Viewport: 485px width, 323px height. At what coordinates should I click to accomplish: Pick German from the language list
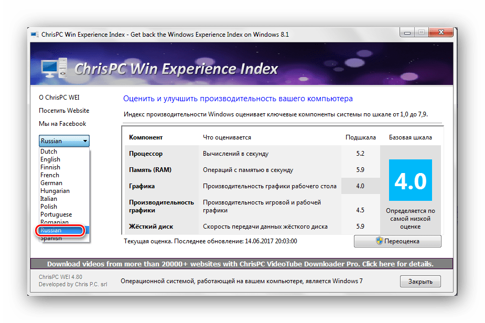coord(64,183)
